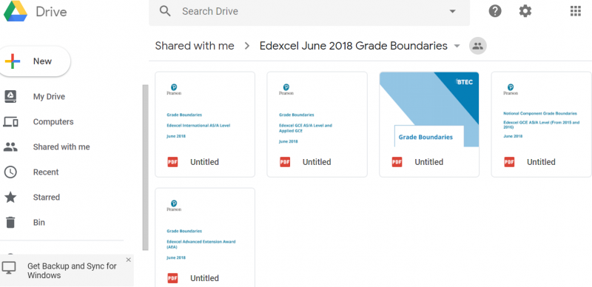Image resolution: width=592 pixels, height=287 pixels.
Task: Open Shared with me in sidebar
Action: (x=61, y=147)
